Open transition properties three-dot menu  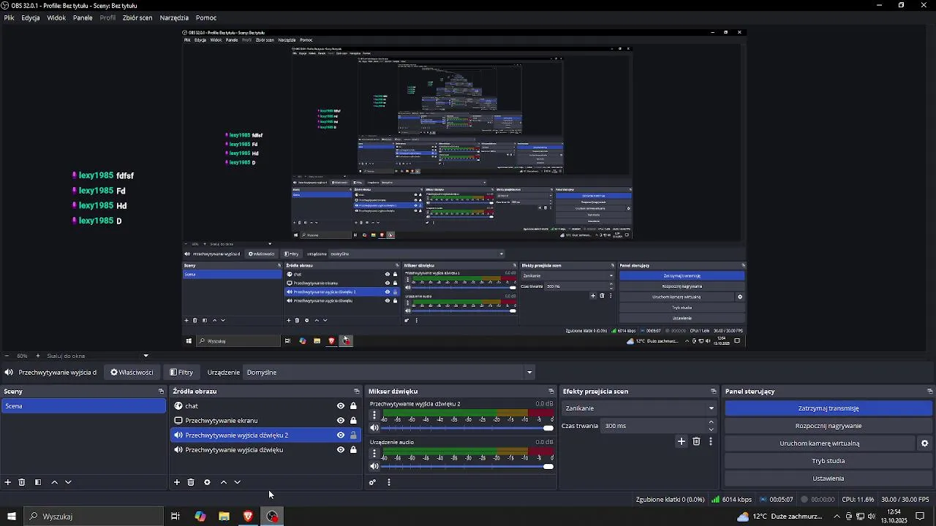[710, 441]
